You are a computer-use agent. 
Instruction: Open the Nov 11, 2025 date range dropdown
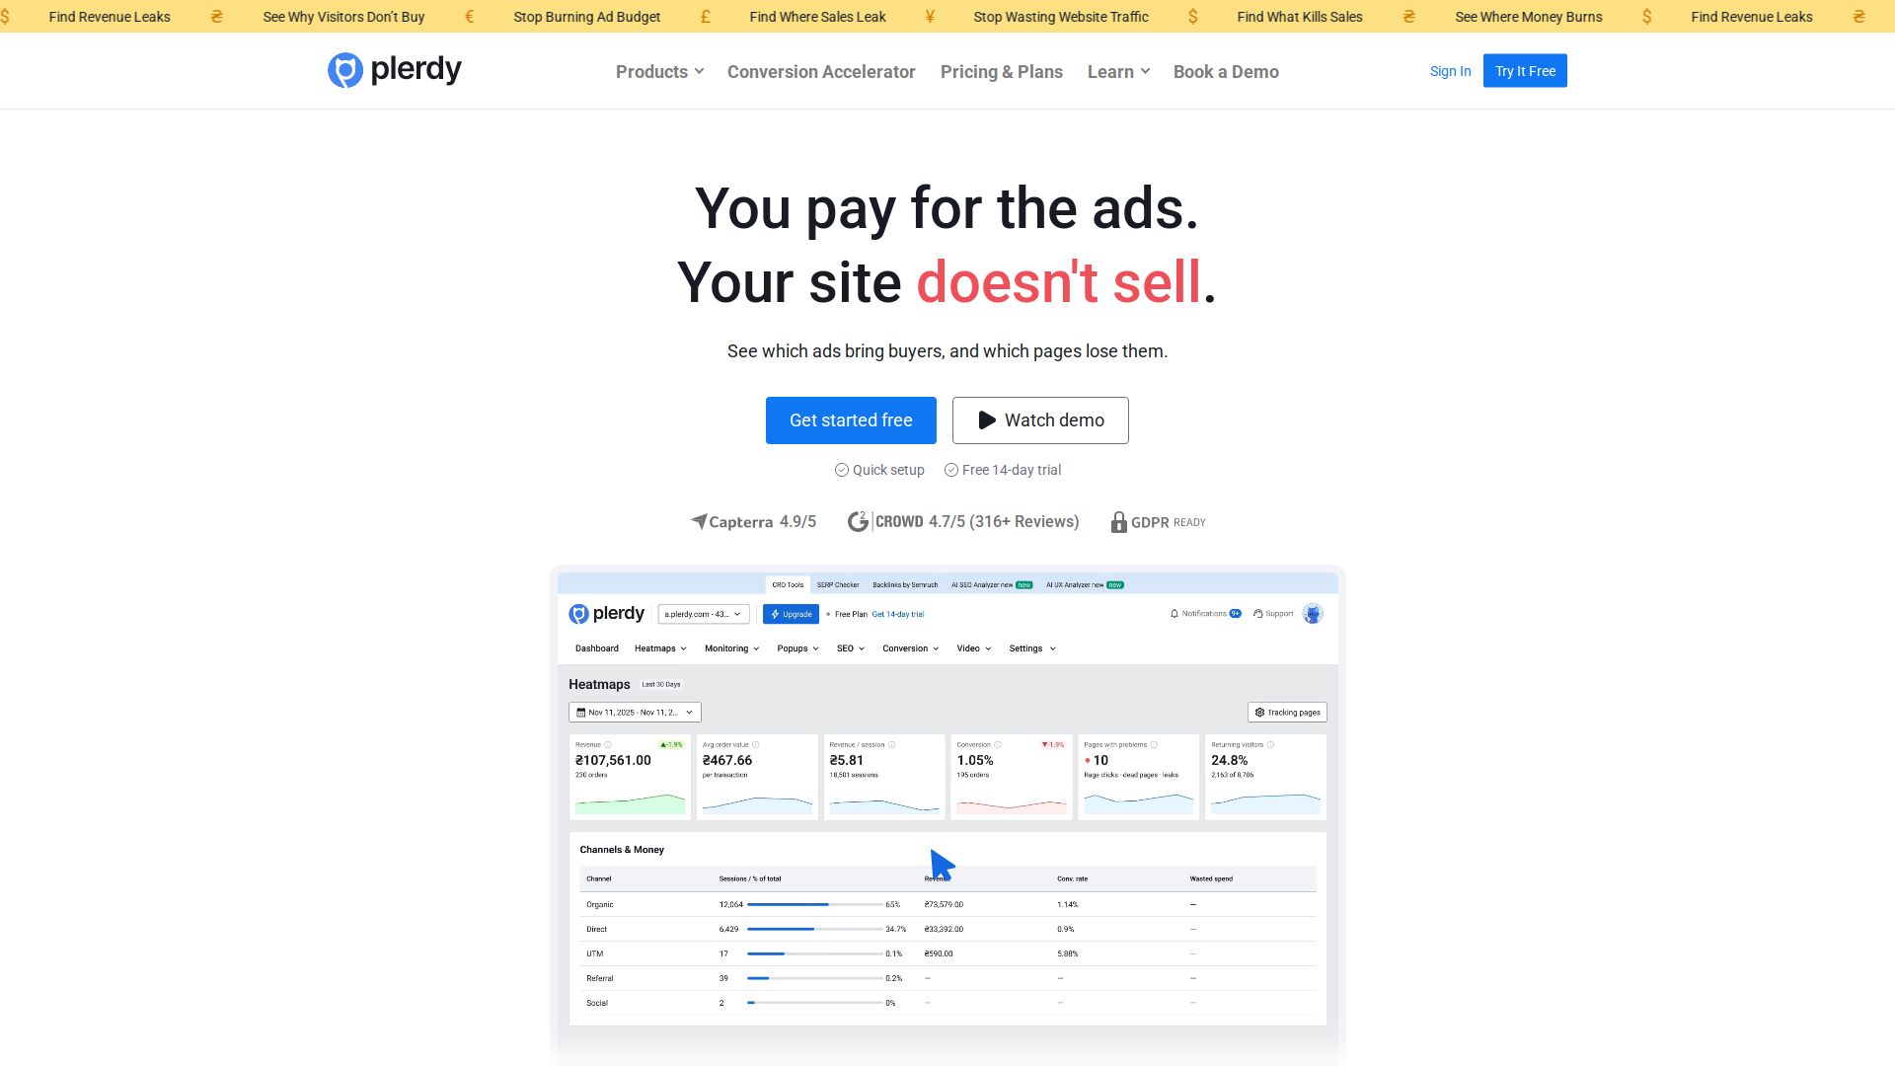coord(635,713)
